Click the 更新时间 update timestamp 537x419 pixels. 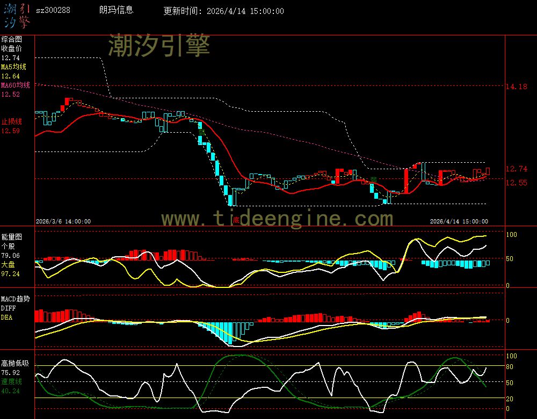[x=223, y=11]
